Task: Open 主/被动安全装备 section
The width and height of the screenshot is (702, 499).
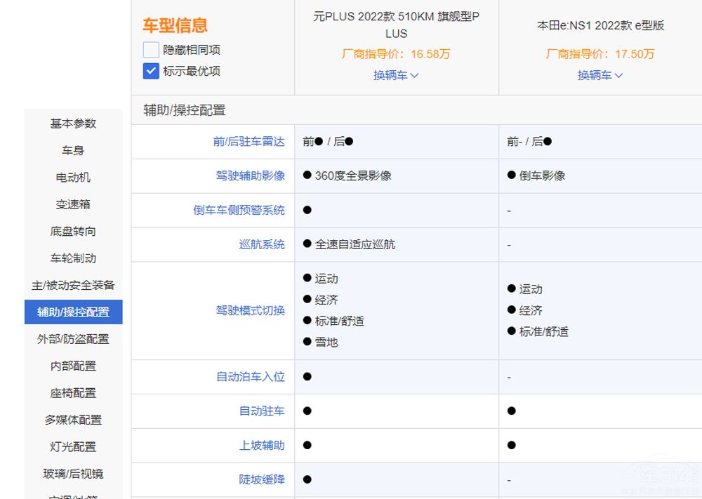Action: pos(73,286)
